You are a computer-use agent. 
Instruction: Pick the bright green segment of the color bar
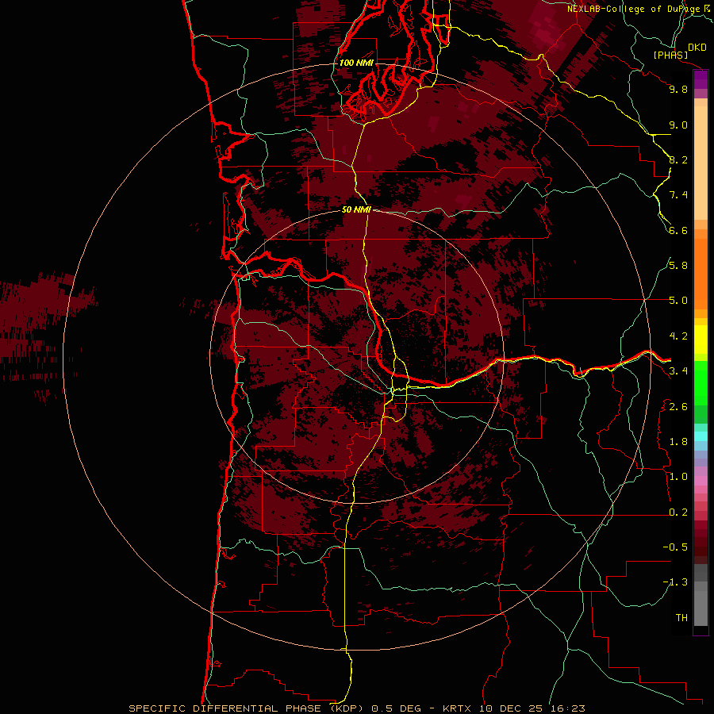tap(701, 383)
